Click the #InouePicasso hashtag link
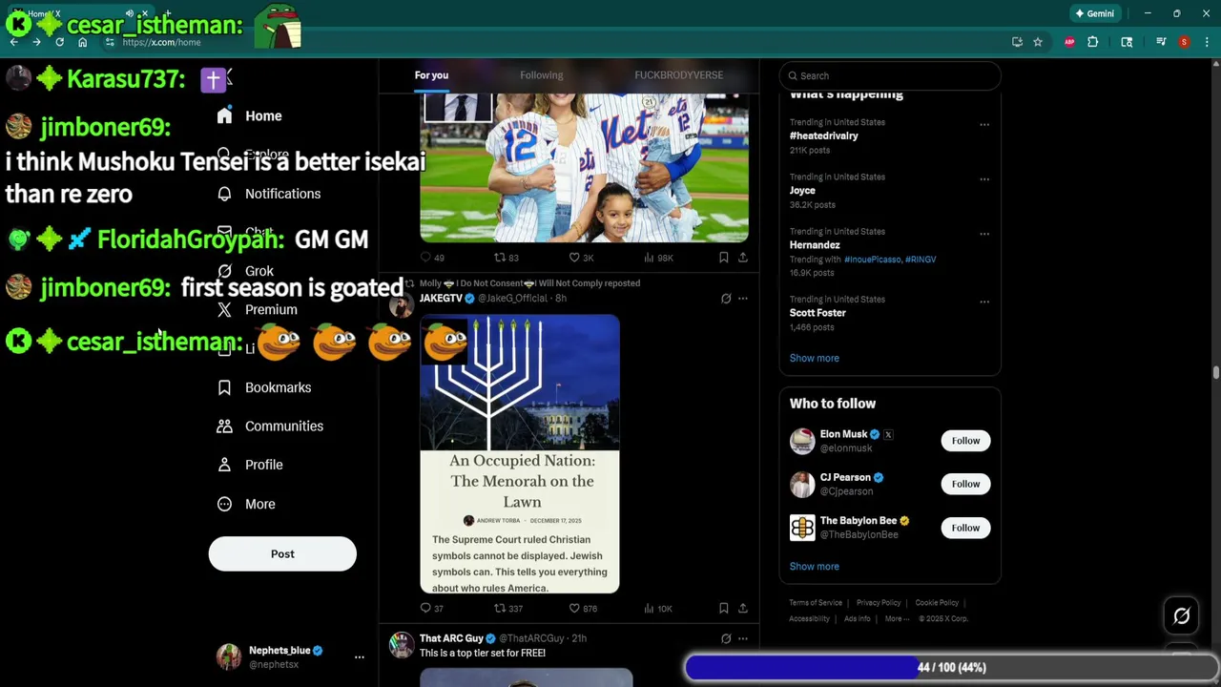The image size is (1221, 687). pos(872,260)
